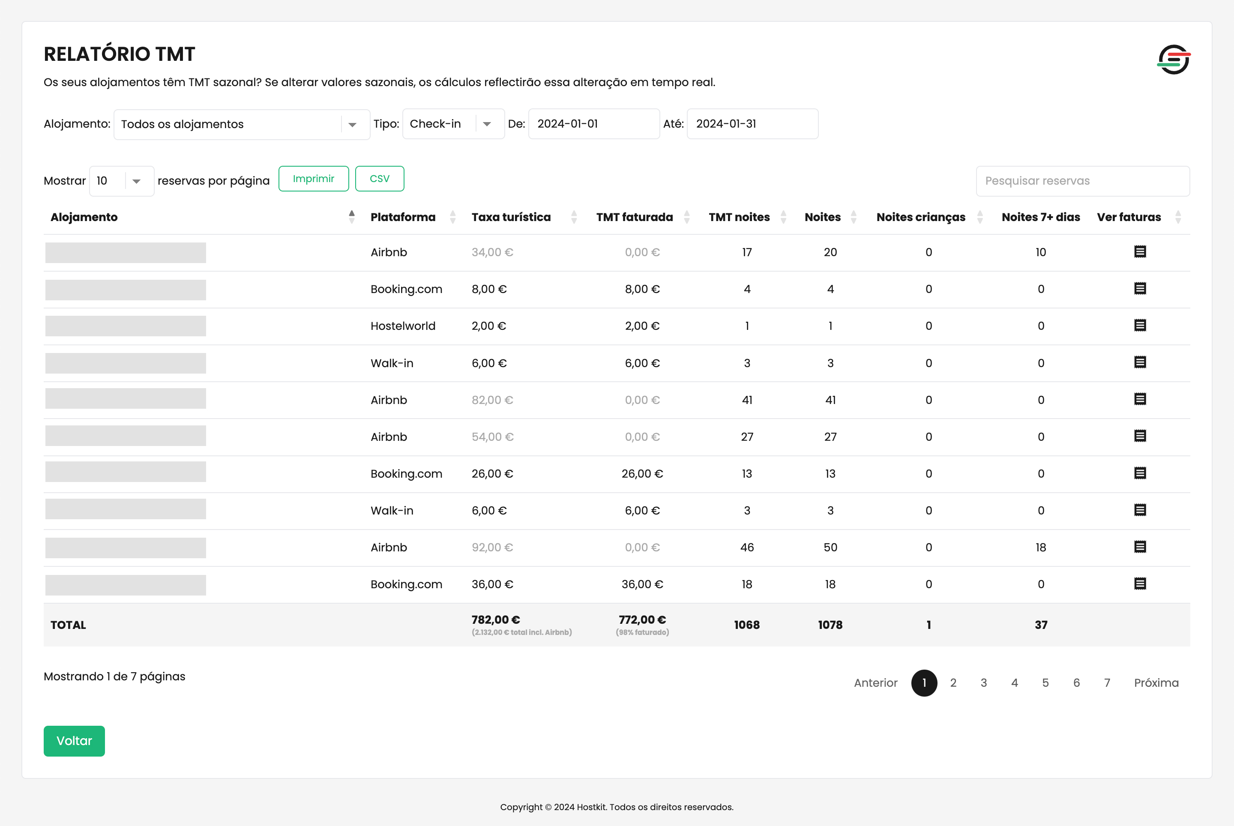Click the 2.132,00 € total incl. Airbnb note
This screenshot has height=826, width=1234.
[x=521, y=632]
